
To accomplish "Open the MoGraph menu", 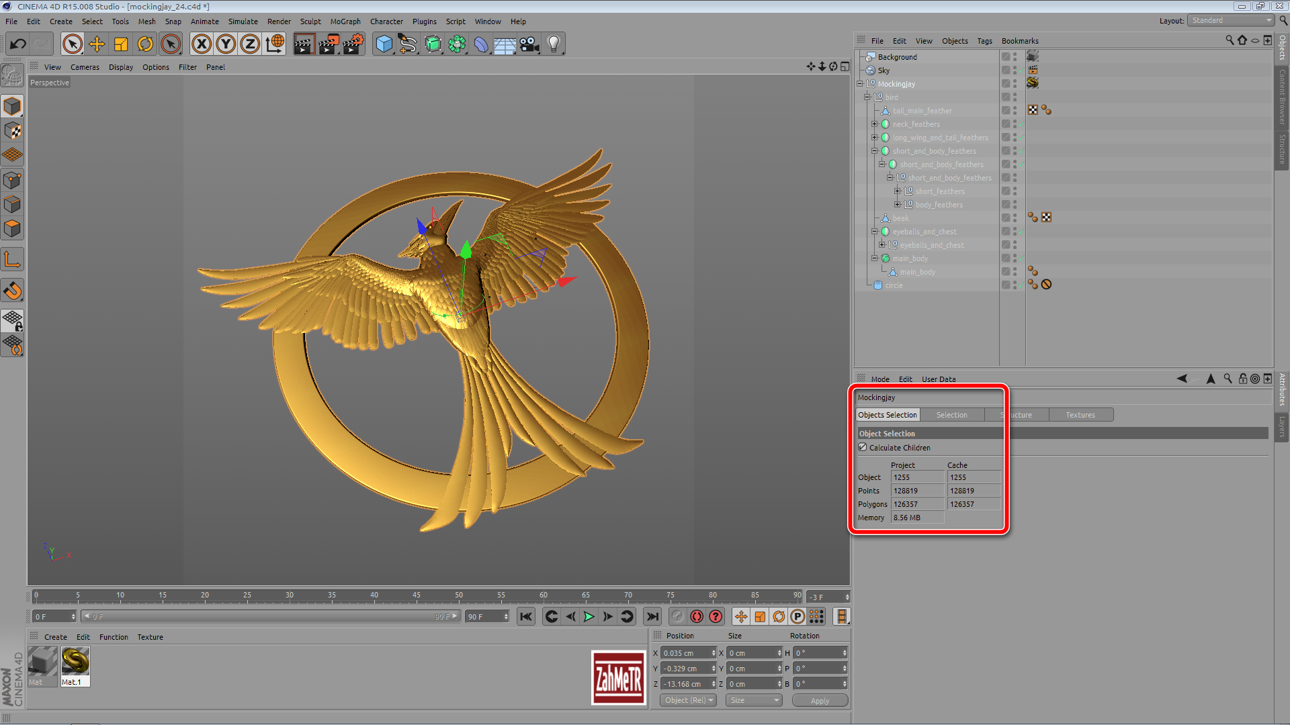I will 345,21.
